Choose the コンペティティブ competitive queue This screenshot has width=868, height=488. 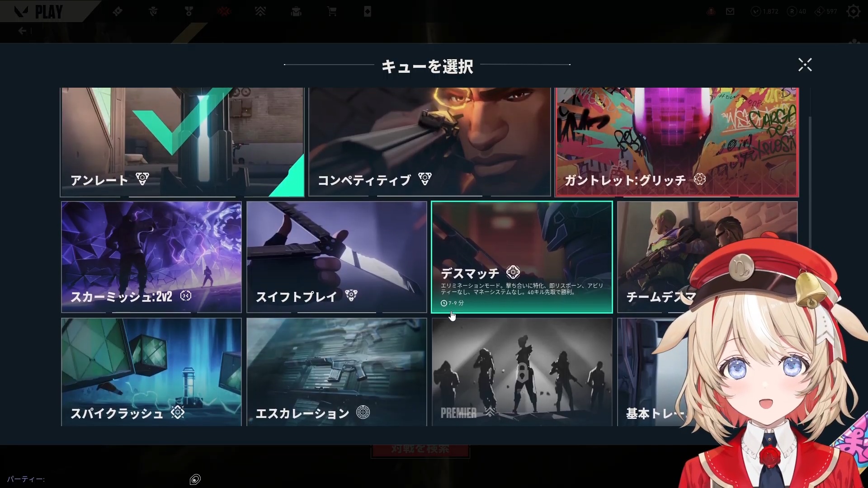[x=429, y=142]
